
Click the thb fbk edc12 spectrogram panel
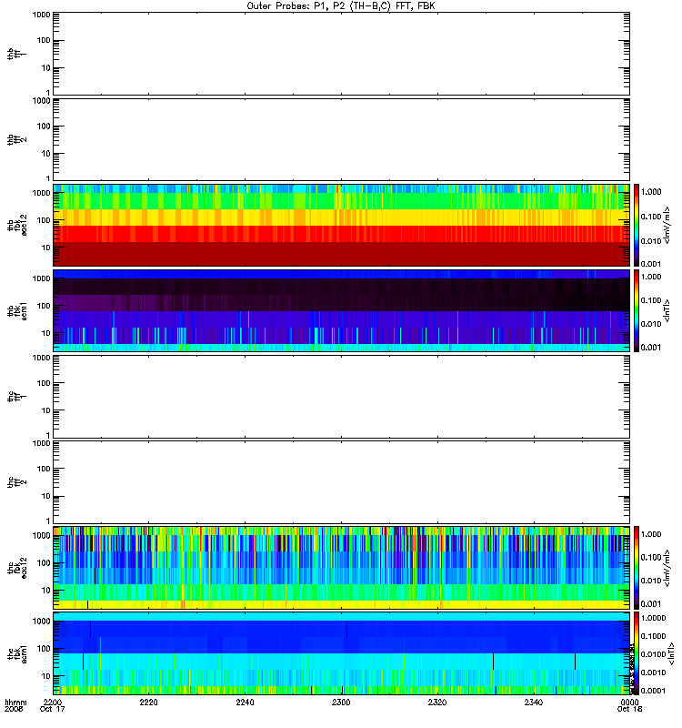pyautogui.click(x=341, y=225)
